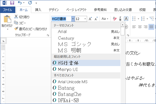Copy selection with コピー

(20, 23)
